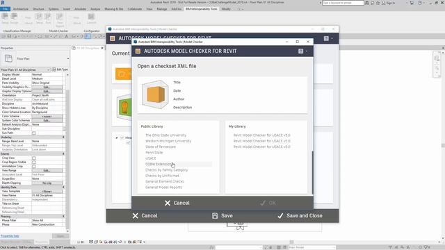
Task: Click help icon in front Model Checker header
Action: pyautogui.click(x=300, y=51)
